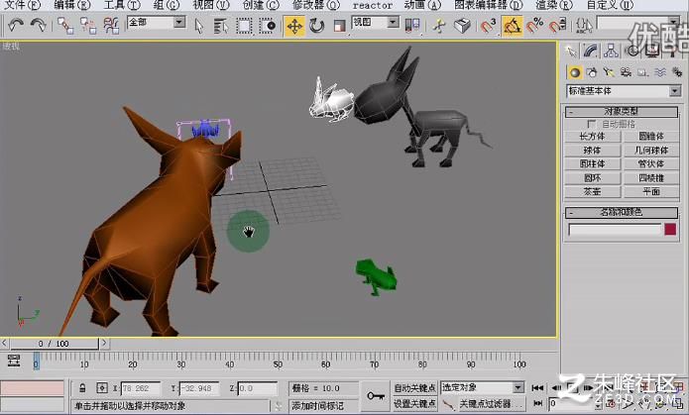689x415 pixels.
Task: Select the Geometry sphere category icon
Action: tap(575, 72)
